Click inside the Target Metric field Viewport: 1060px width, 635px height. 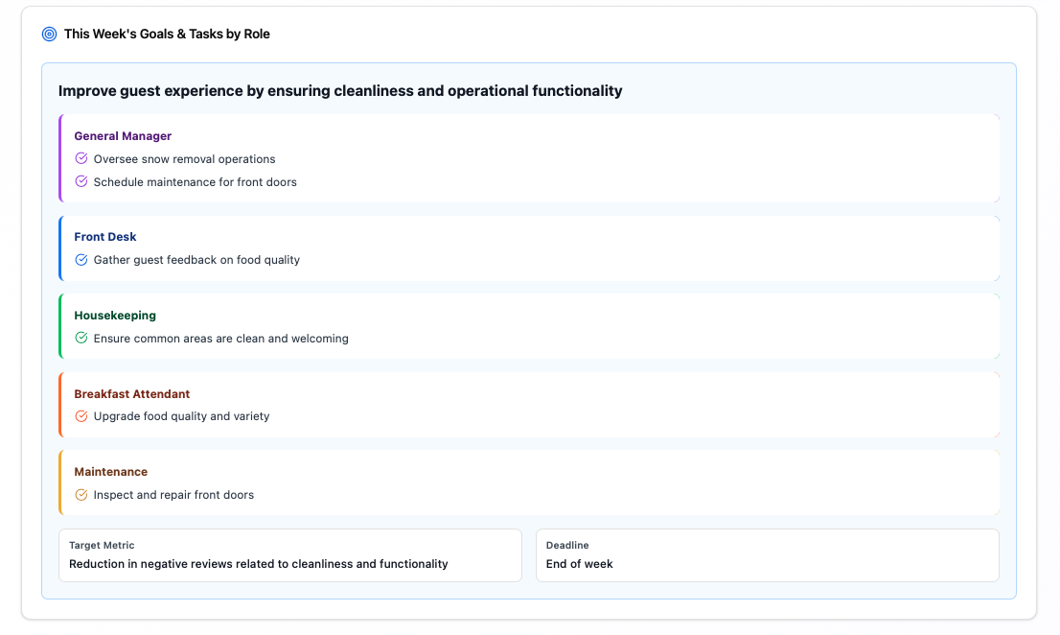click(x=289, y=555)
